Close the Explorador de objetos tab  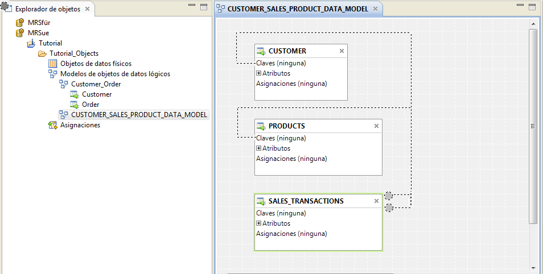pos(87,9)
